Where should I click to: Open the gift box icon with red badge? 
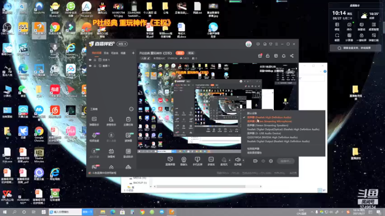(x=260, y=56)
